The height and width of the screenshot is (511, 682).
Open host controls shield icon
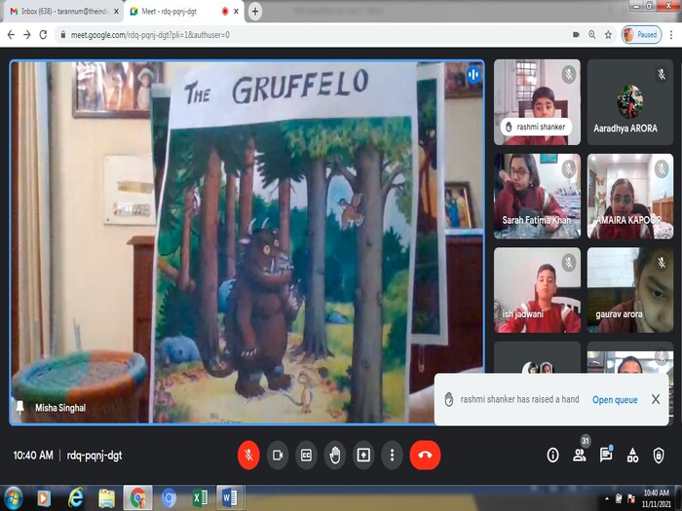[x=659, y=455]
